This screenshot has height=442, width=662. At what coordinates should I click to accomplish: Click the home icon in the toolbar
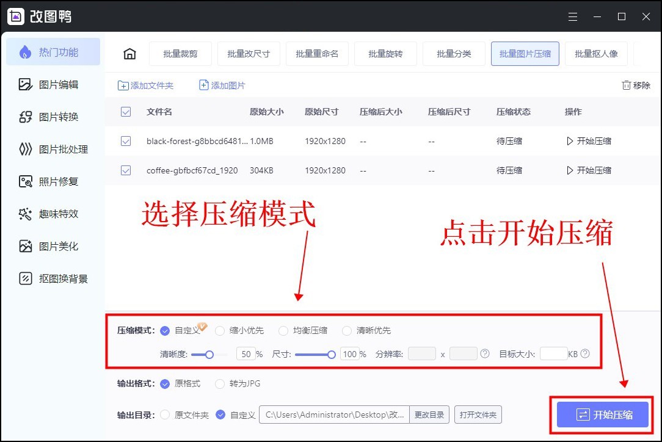point(129,54)
